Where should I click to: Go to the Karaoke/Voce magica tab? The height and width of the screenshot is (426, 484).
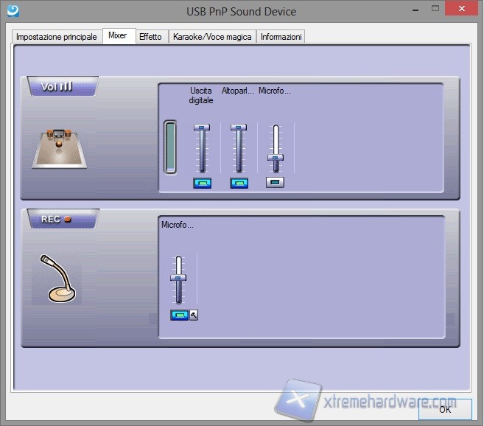tap(212, 37)
